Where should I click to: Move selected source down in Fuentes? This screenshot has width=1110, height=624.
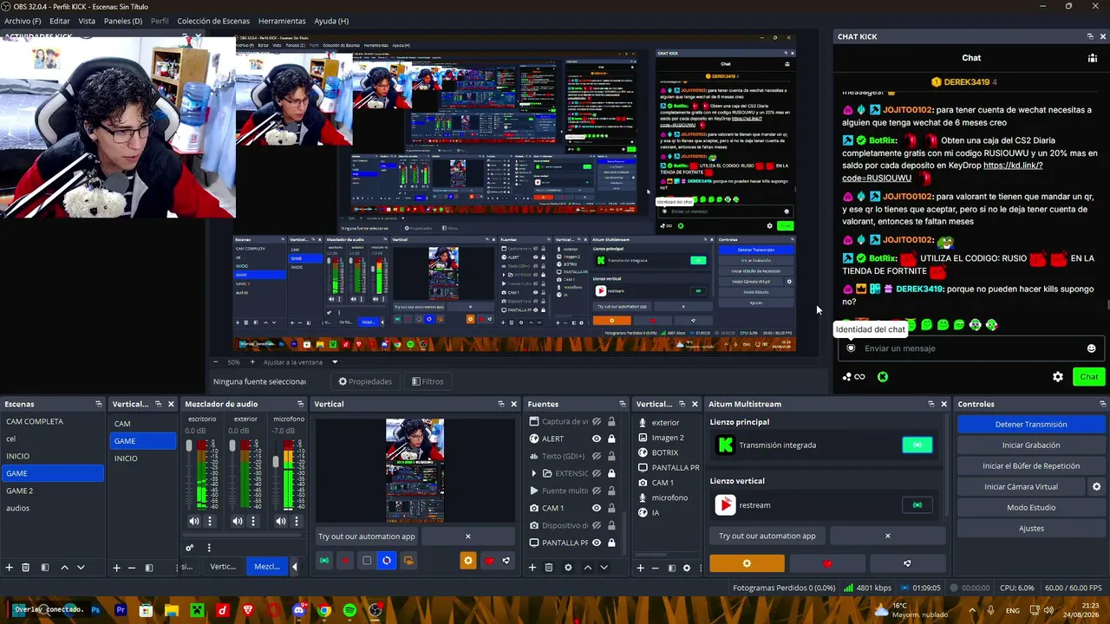pos(604,568)
